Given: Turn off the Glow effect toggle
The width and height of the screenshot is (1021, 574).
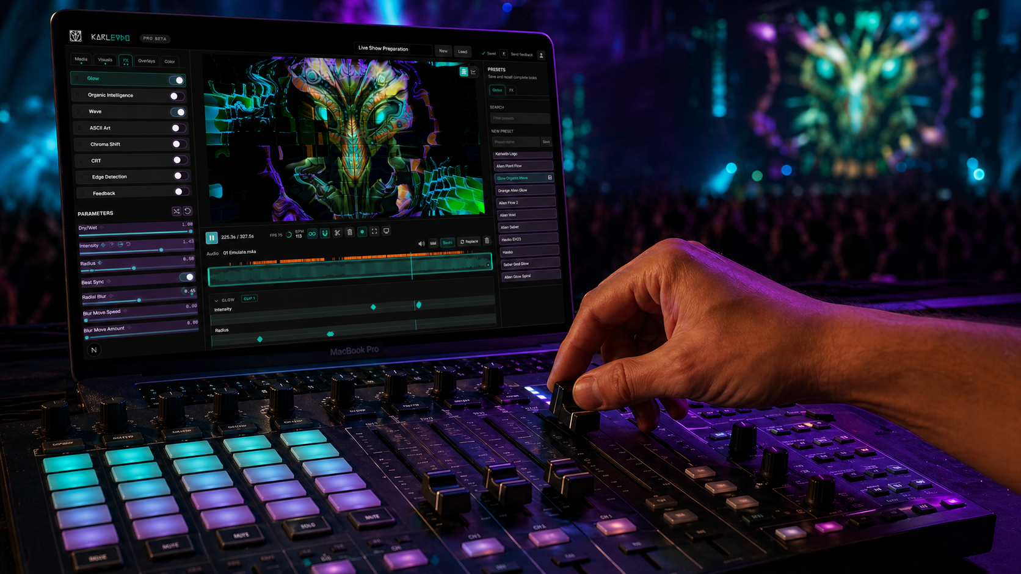Looking at the screenshot, I should pyautogui.click(x=176, y=80).
